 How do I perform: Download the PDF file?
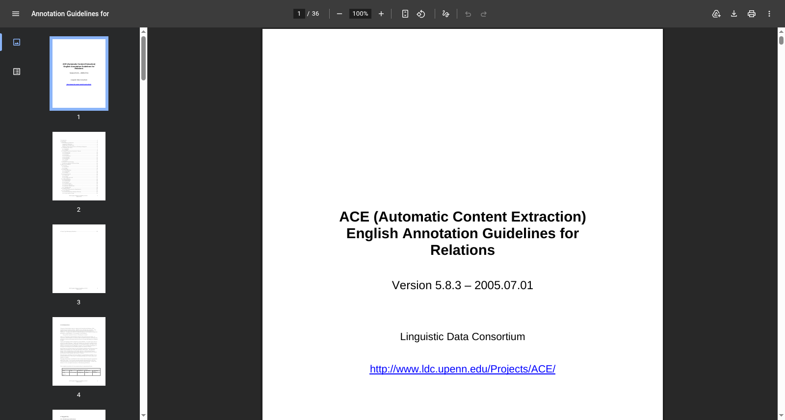coord(734,14)
